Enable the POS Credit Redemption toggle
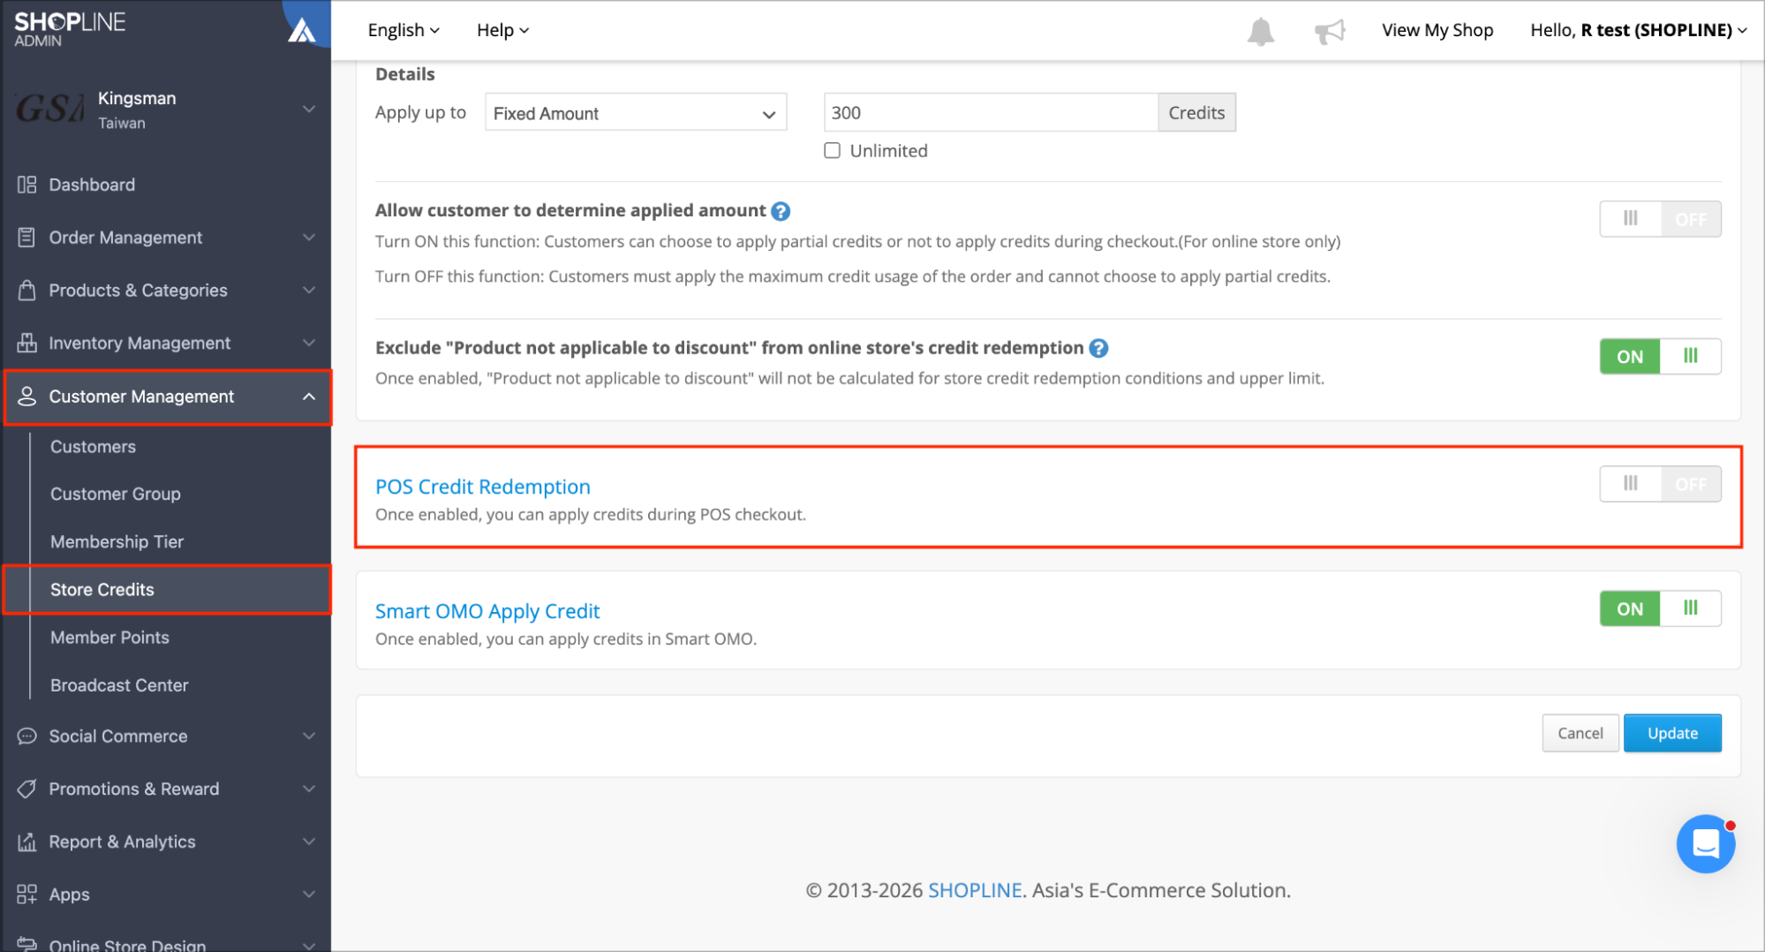The image size is (1765, 952). coord(1660,484)
